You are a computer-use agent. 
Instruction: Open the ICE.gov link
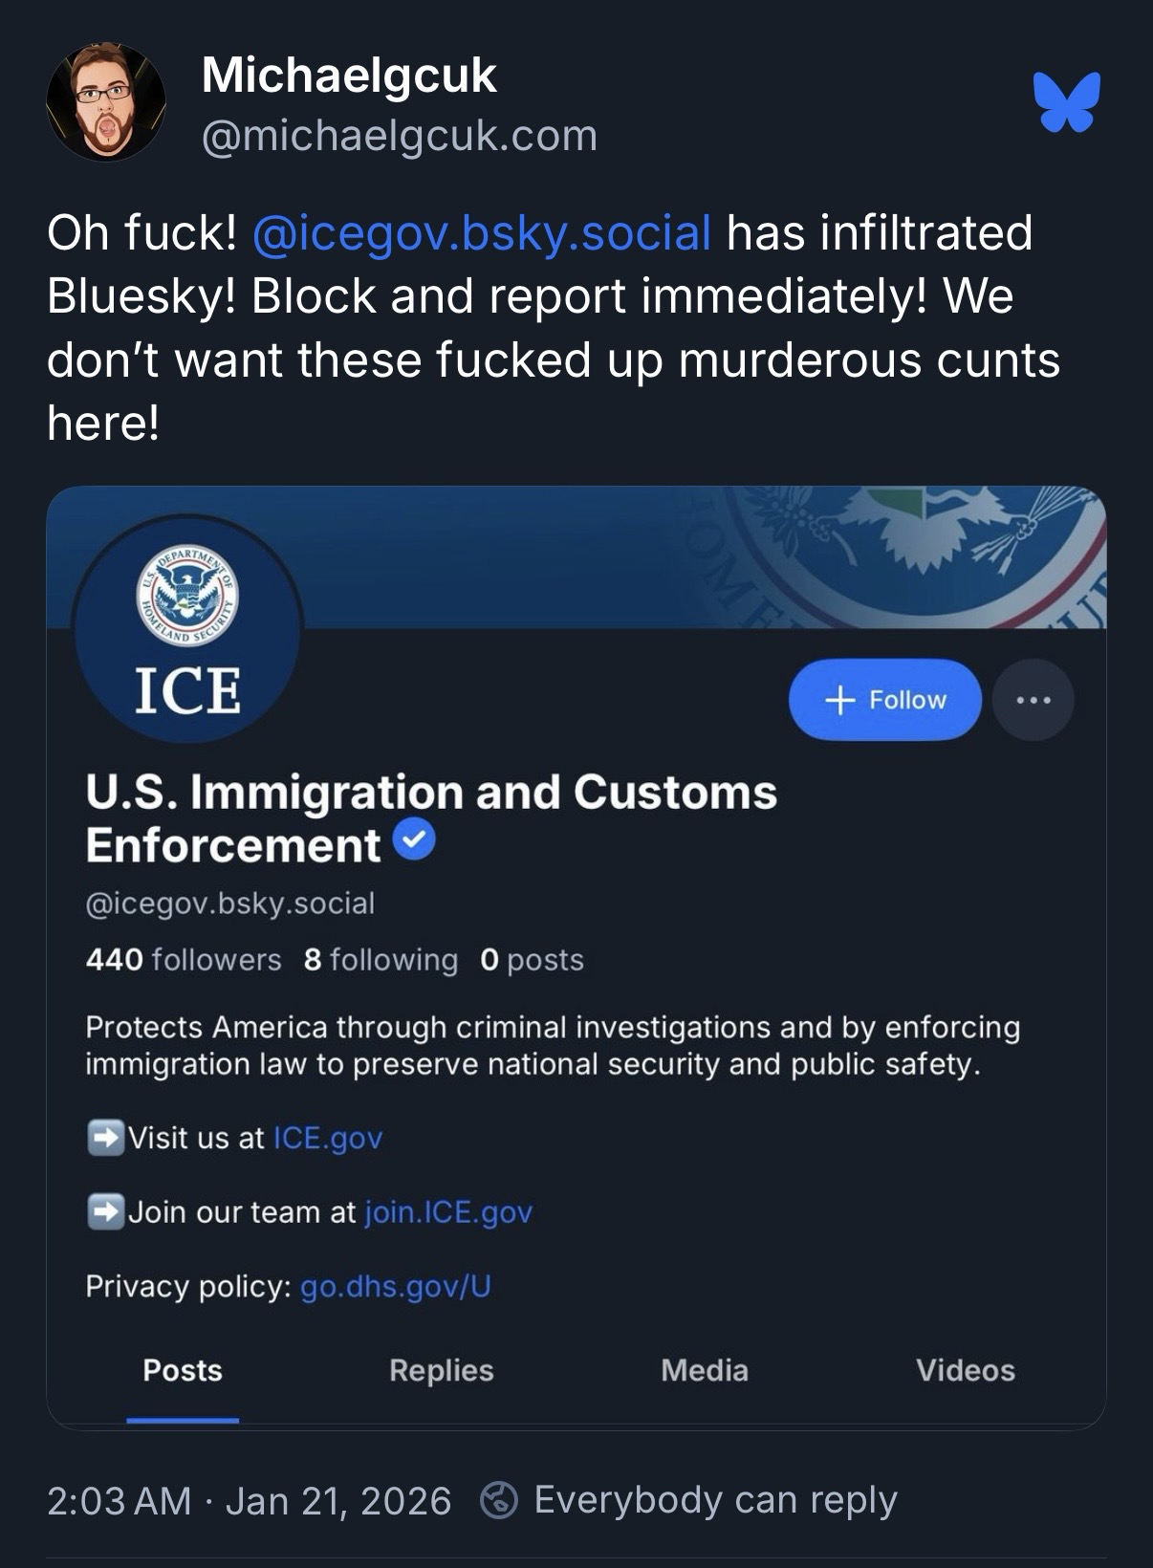tap(328, 1138)
